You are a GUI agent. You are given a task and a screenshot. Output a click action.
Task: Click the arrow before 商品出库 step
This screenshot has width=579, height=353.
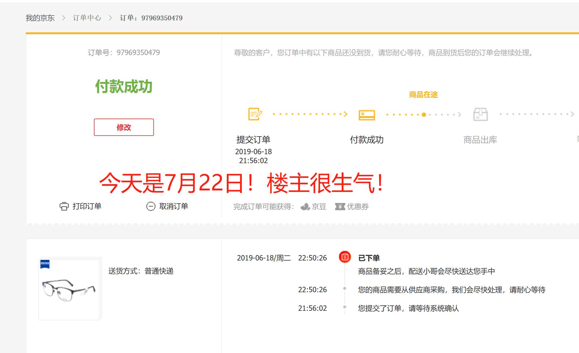point(459,114)
